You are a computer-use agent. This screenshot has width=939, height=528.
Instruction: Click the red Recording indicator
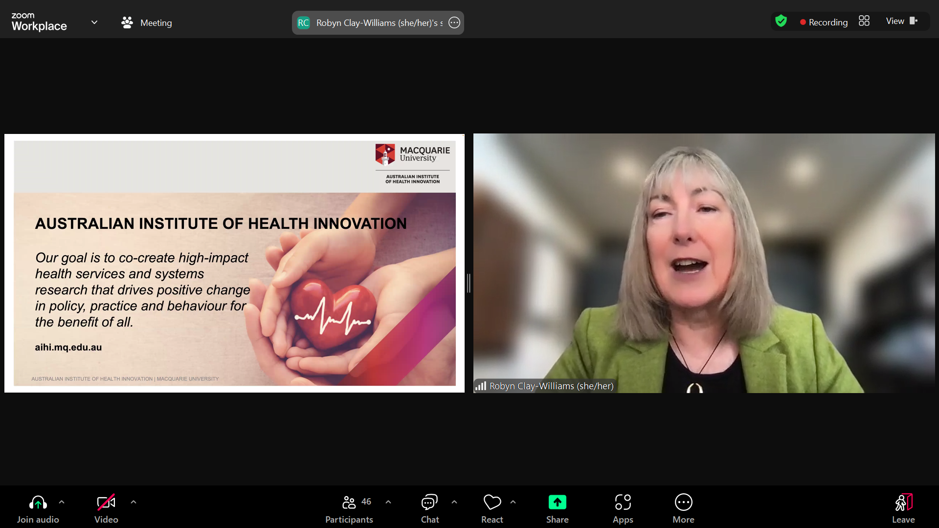(824, 22)
